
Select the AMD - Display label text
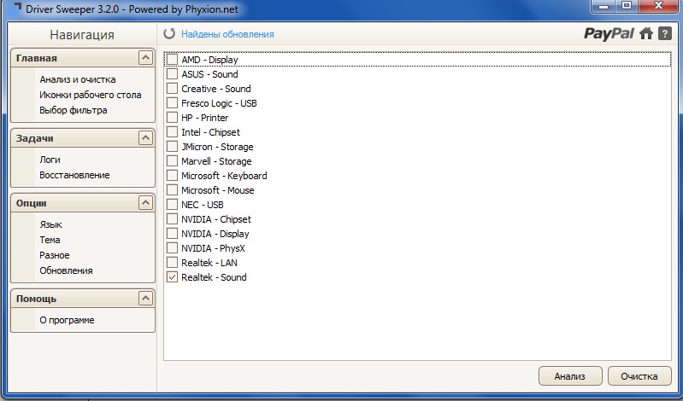click(x=209, y=60)
